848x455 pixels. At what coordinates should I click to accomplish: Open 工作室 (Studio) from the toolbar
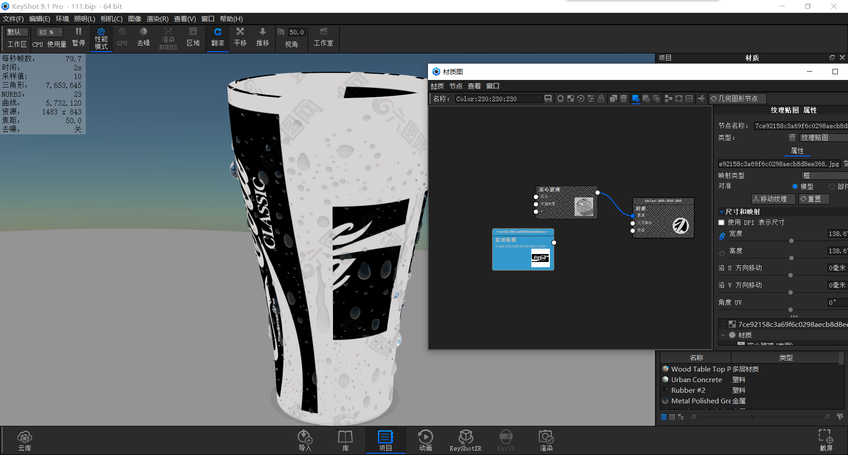pyautogui.click(x=324, y=38)
